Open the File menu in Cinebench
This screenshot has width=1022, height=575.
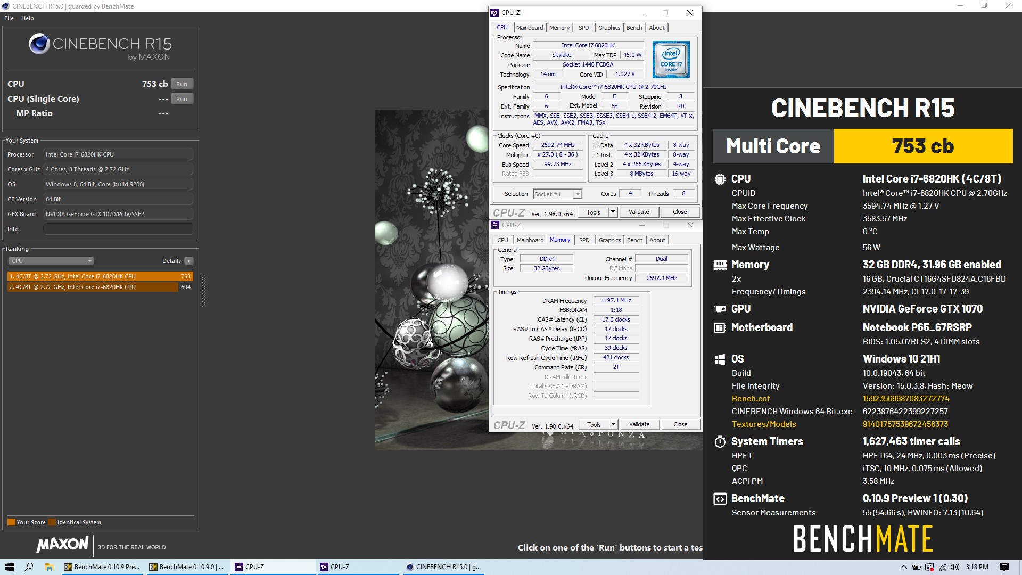[9, 18]
